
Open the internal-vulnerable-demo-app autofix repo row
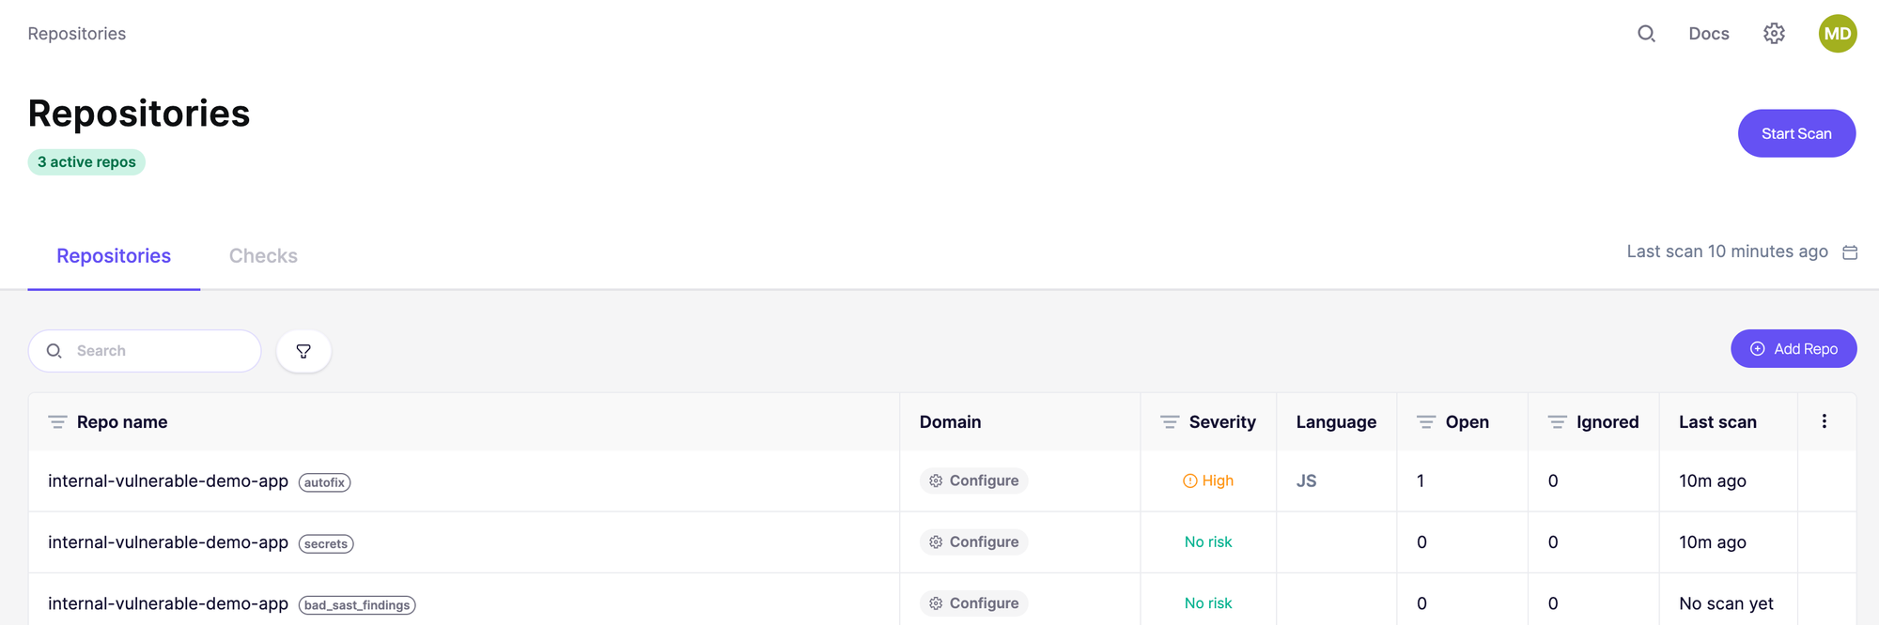coord(942,480)
